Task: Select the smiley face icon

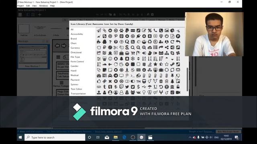Action: pyautogui.click(x=110, y=59)
